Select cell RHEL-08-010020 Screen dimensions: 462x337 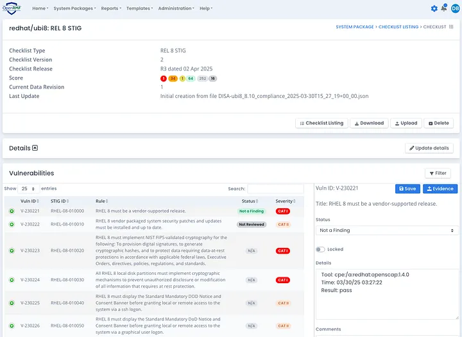[x=67, y=251]
